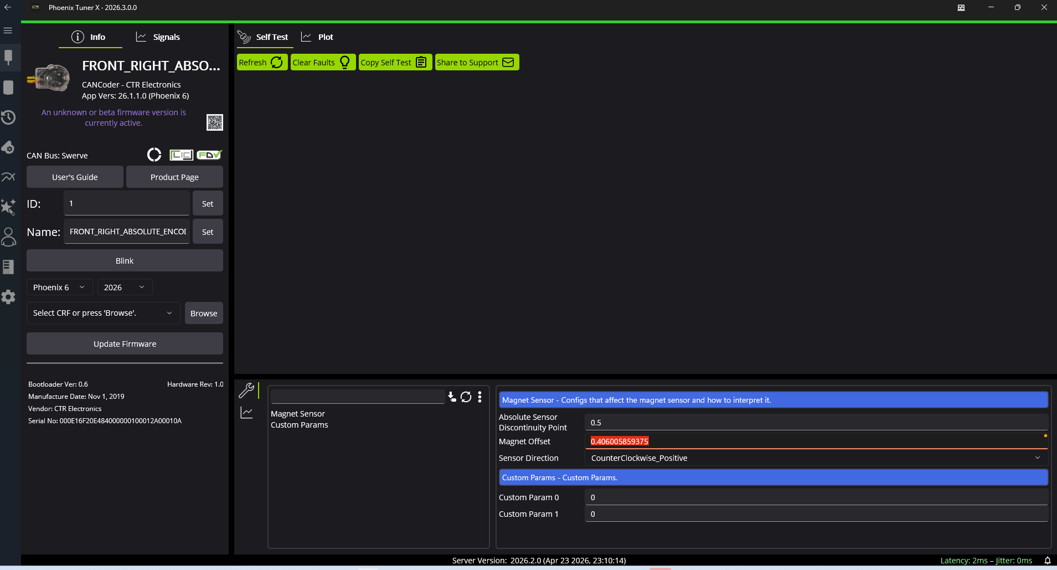Screen dimensions: 1057x570
Task: Click the device ID input field
Action: pos(127,203)
